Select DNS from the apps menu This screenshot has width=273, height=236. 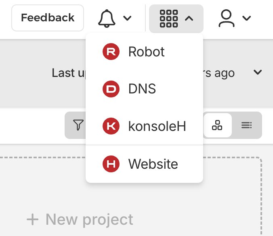coord(142,89)
